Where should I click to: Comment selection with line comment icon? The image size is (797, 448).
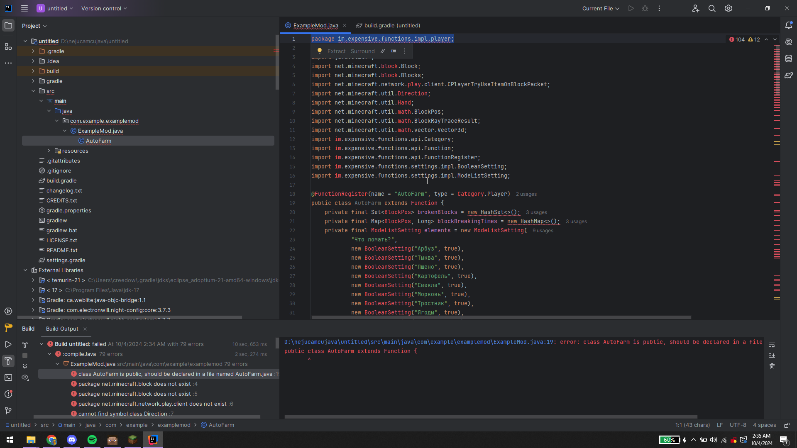click(383, 51)
